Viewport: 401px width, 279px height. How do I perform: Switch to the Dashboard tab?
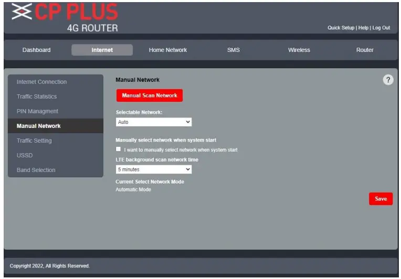click(36, 50)
